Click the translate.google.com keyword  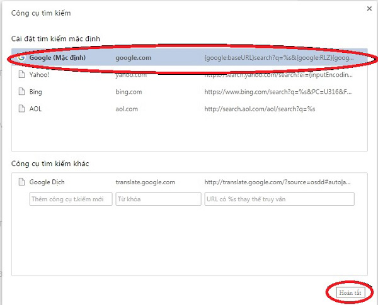(x=145, y=182)
